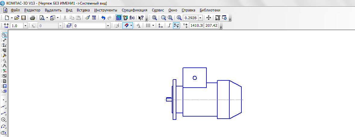
Task: Open the Инструменты menu
Action: pos(106,10)
